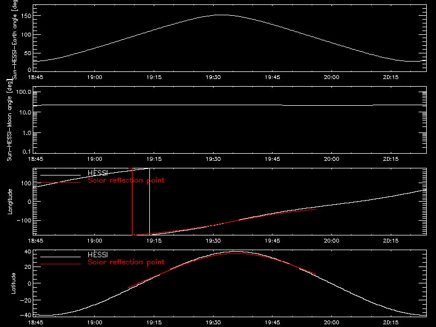Click 19:45 time label under Moon angle plot

pos(272,159)
